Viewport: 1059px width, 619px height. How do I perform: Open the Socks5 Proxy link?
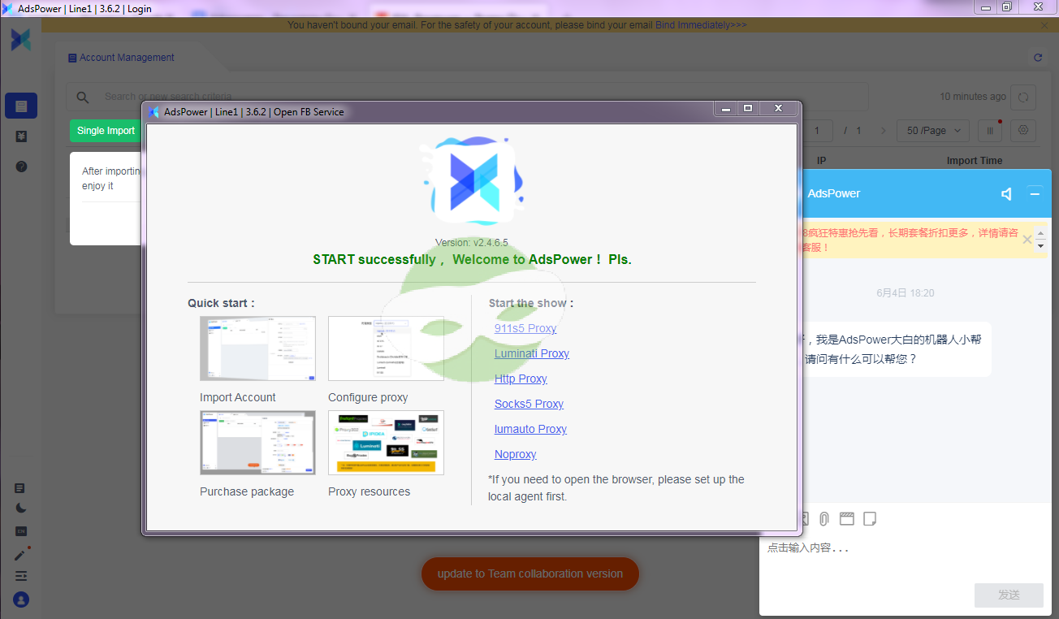(529, 404)
